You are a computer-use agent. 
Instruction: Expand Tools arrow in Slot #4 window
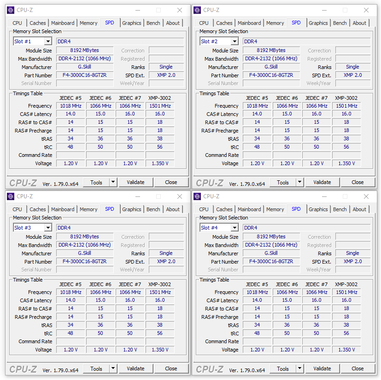point(300,368)
